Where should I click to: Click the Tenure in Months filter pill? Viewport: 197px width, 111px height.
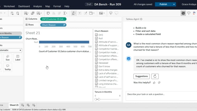pyautogui.click(x=11, y=33)
